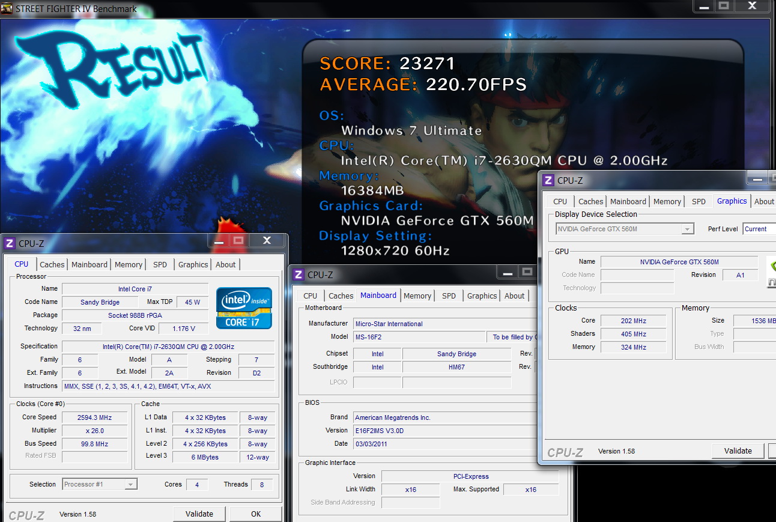This screenshot has width=776, height=522.
Task: Click the Intel Core i7 logo badge
Action: 244,308
